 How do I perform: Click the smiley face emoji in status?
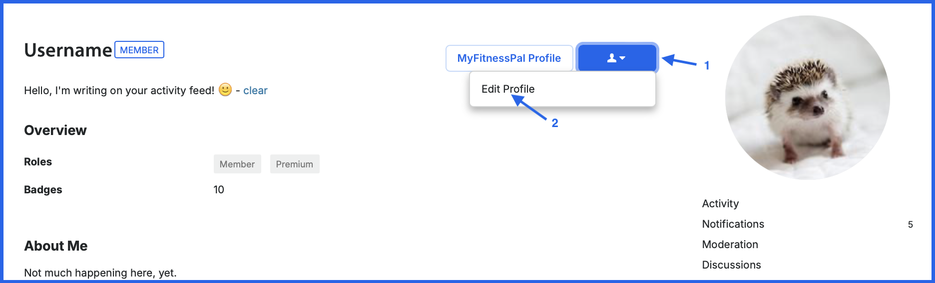(225, 90)
